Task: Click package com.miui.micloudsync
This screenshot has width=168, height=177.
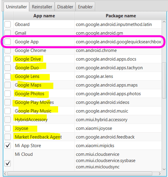Action: (98, 167)
